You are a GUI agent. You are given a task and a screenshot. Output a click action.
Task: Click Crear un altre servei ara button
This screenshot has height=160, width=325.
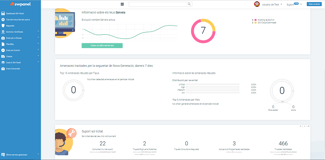[102, 46]
